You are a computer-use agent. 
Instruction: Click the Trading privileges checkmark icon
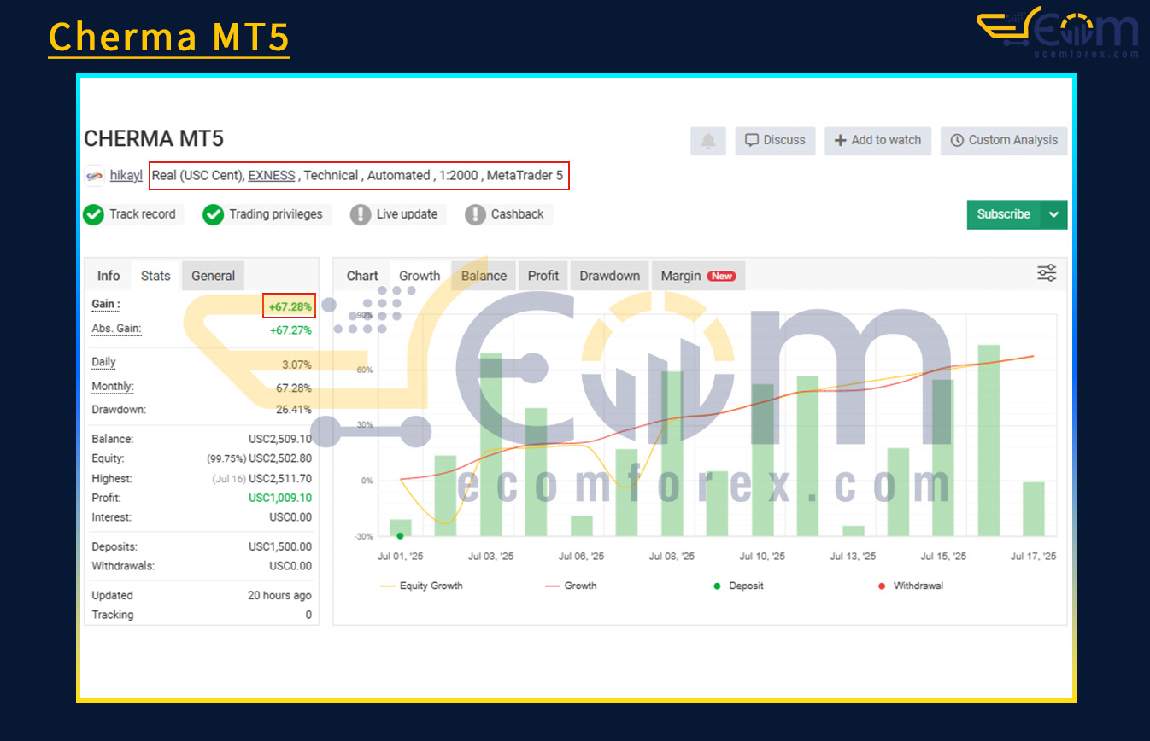[x=214, y=214]
